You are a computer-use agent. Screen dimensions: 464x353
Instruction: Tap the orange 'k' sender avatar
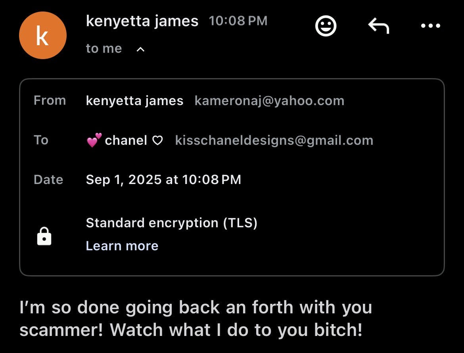coord(43,35)
